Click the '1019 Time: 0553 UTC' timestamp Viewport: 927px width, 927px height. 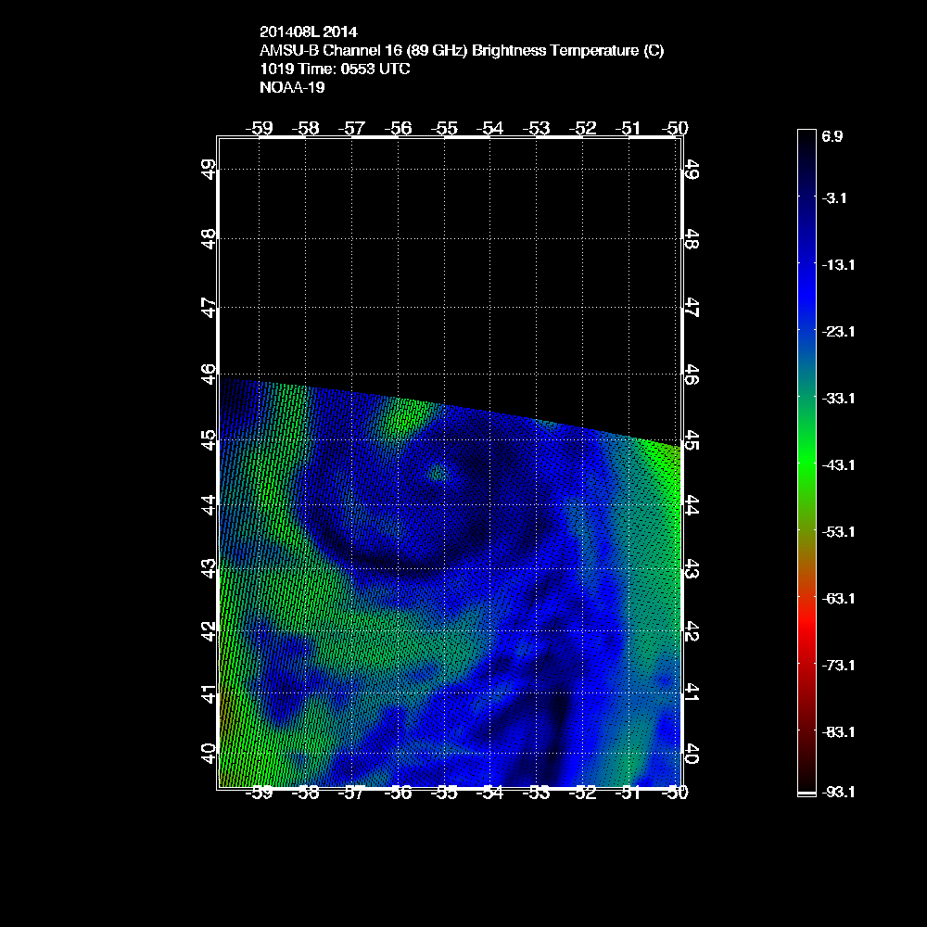pyautogui.click(x=335, y=70)
